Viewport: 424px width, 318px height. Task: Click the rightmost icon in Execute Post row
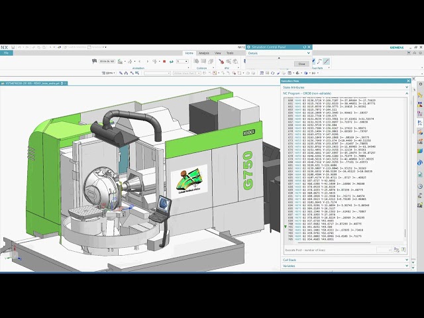(x=403, y=250)
